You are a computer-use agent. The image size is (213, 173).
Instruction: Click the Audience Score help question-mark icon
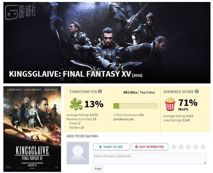click(x=197, y=91)
